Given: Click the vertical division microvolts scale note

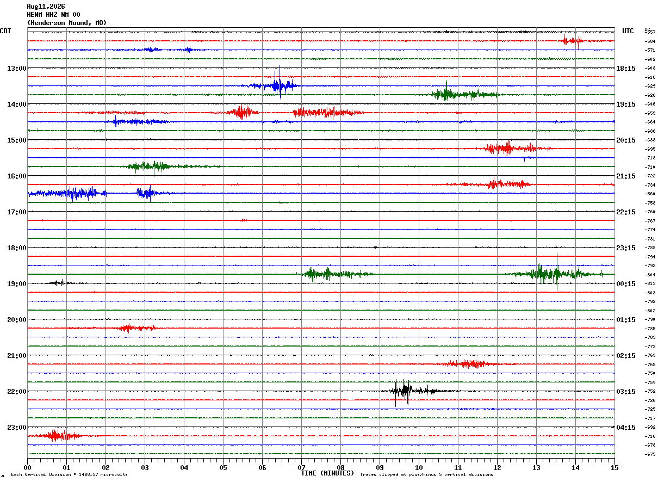Looking at the screenshot, I should coord(69,475).
